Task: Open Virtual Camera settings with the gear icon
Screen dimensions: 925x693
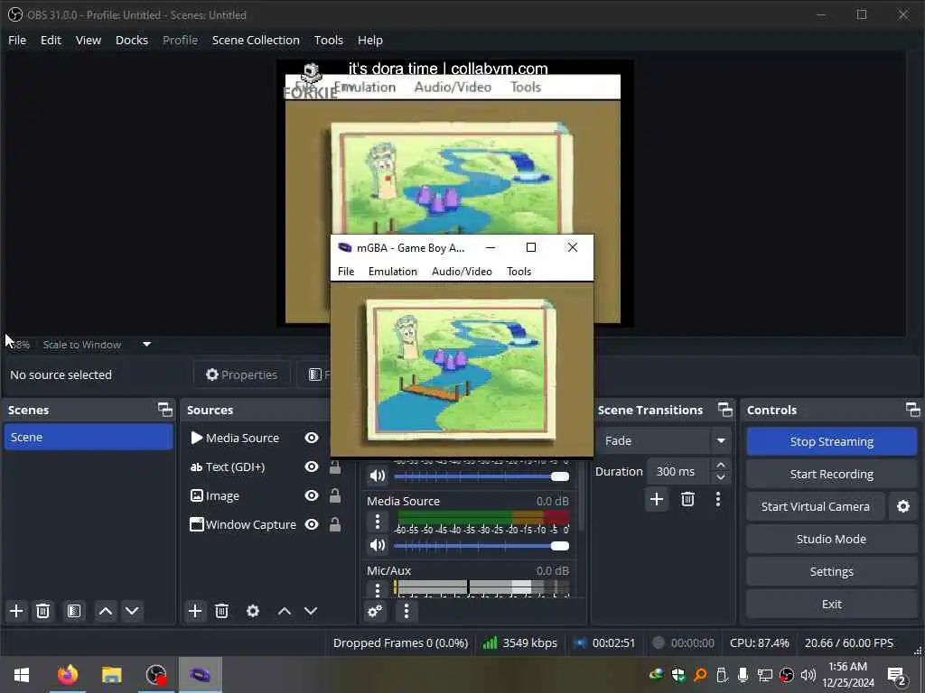Action: tap(903, 507)
